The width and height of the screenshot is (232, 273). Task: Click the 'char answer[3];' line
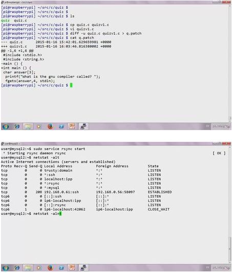[x=19, y=72]
